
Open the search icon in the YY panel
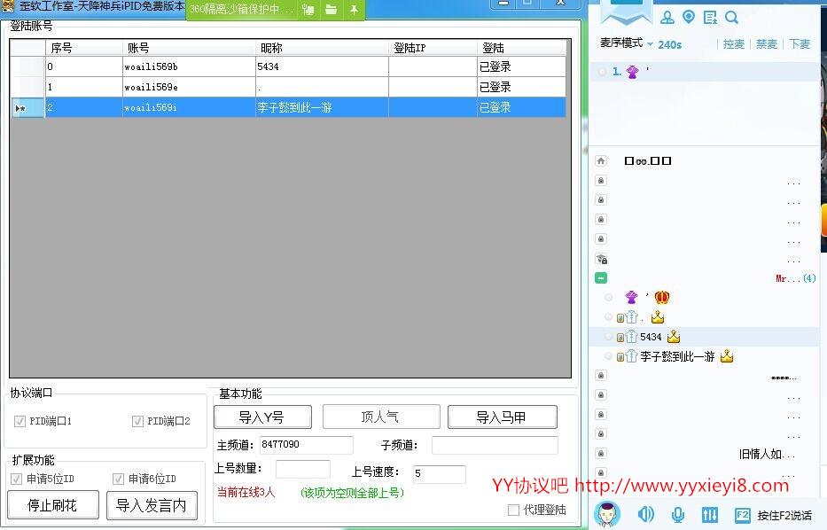[x=731, y=17]
